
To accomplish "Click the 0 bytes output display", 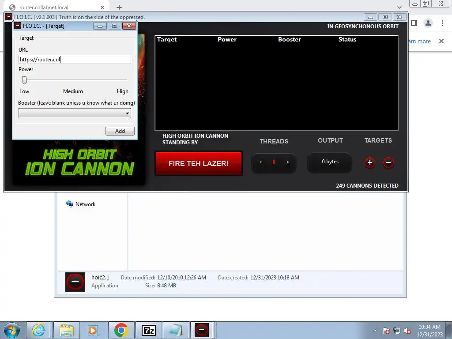I will [x=330, y=162].
